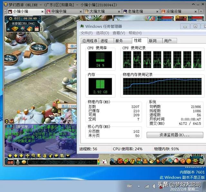Click the 内存 2.92 GB meter
The height and width of the screenshot is (192, 206).
(x=100, y=87)
